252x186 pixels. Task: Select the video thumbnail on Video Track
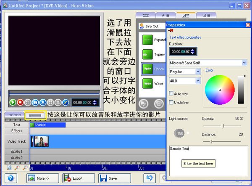point(42,141)
